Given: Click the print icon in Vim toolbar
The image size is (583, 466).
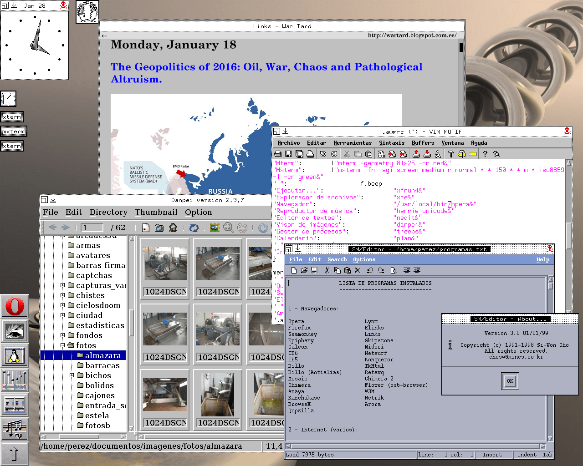Looking at the screenshot, I should (310, 154).
